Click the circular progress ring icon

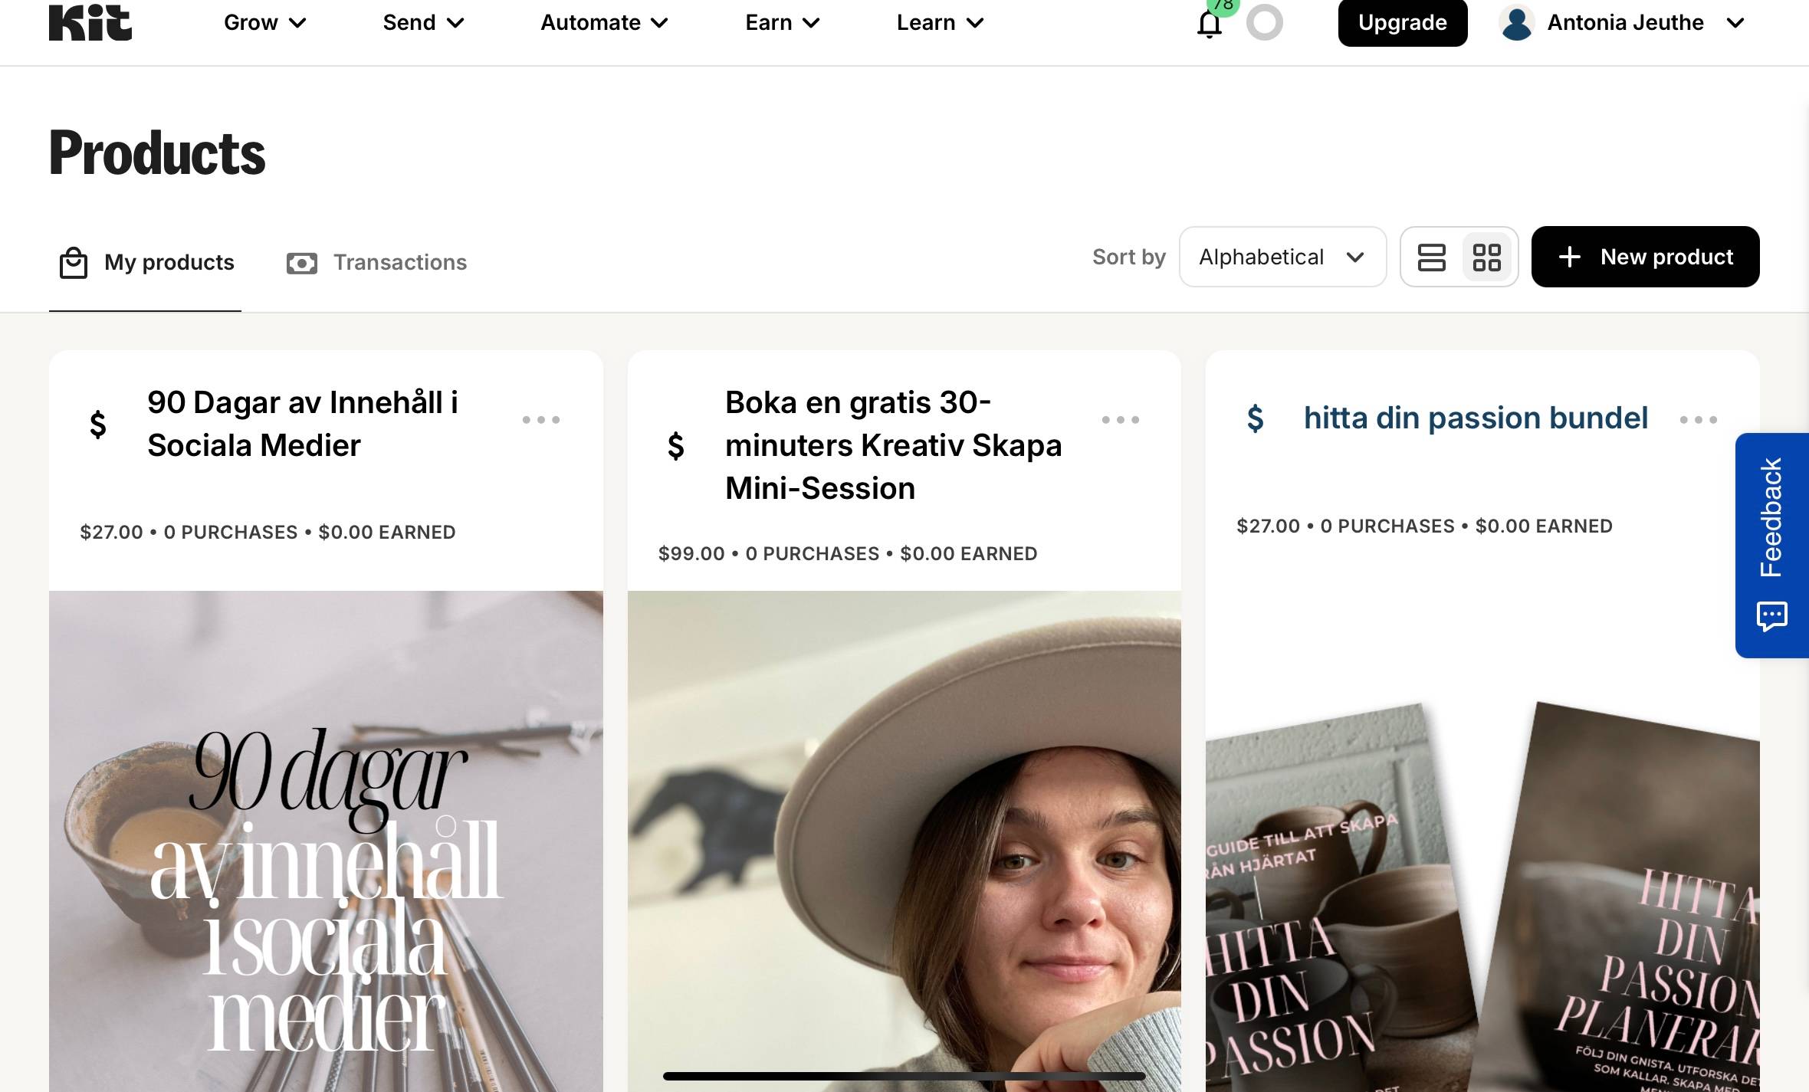1264,22
